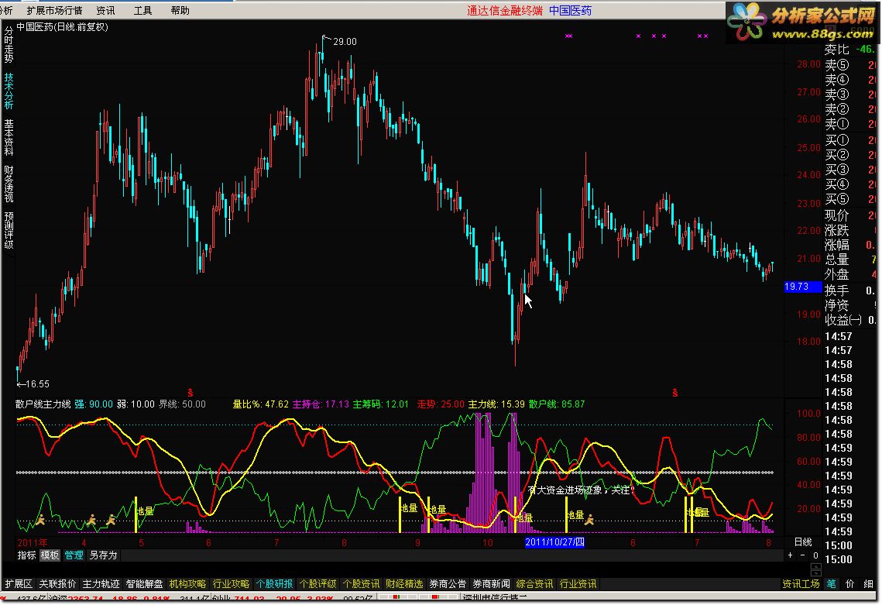882x605 pixels.
Task: Switch to the 关联报价 bottom tab
Action: point(57,584)
